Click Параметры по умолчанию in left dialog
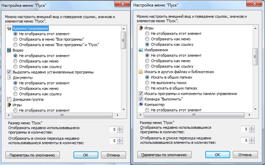The height and width of the screenshot is (165, 265). click(x=32, y=155)
